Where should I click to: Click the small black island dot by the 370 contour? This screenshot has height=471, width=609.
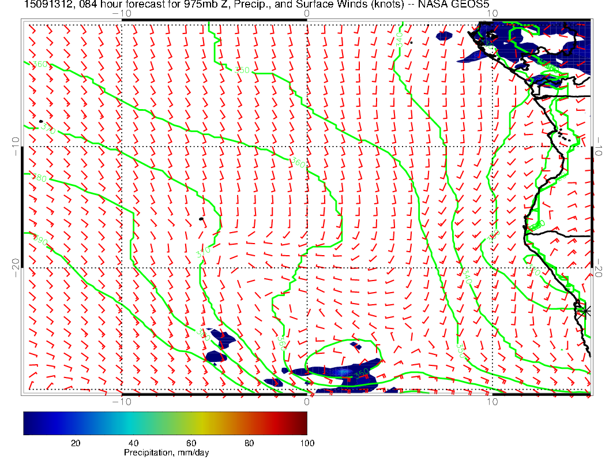tap(41, 122)
